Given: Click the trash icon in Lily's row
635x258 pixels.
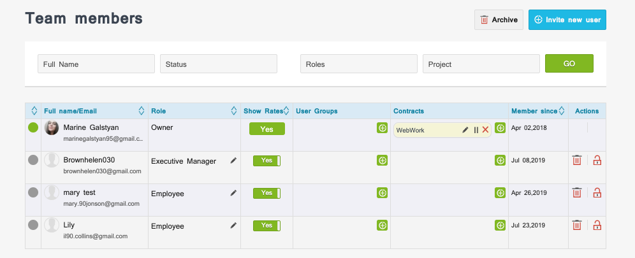Looking at the screenshot, I should 577,226.
